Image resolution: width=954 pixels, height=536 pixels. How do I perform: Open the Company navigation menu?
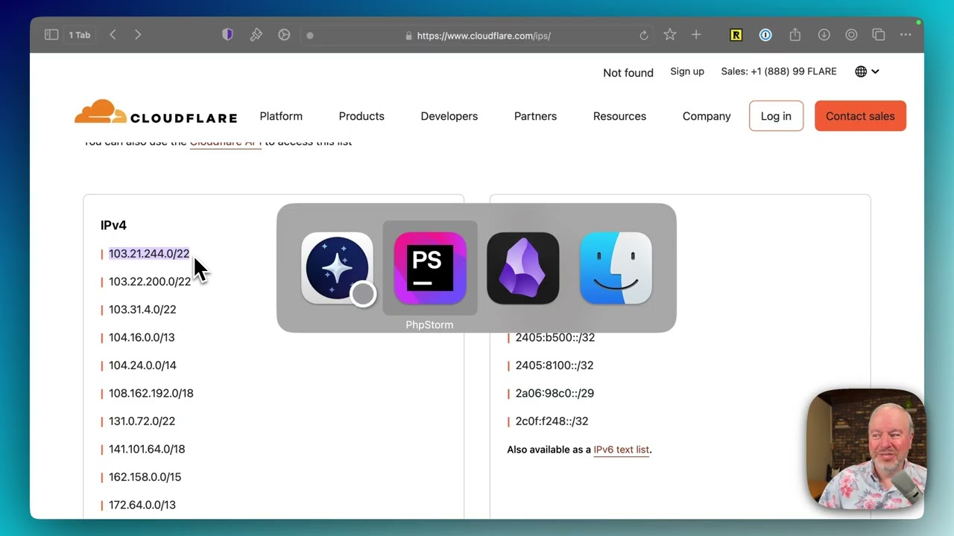point(707,116)
